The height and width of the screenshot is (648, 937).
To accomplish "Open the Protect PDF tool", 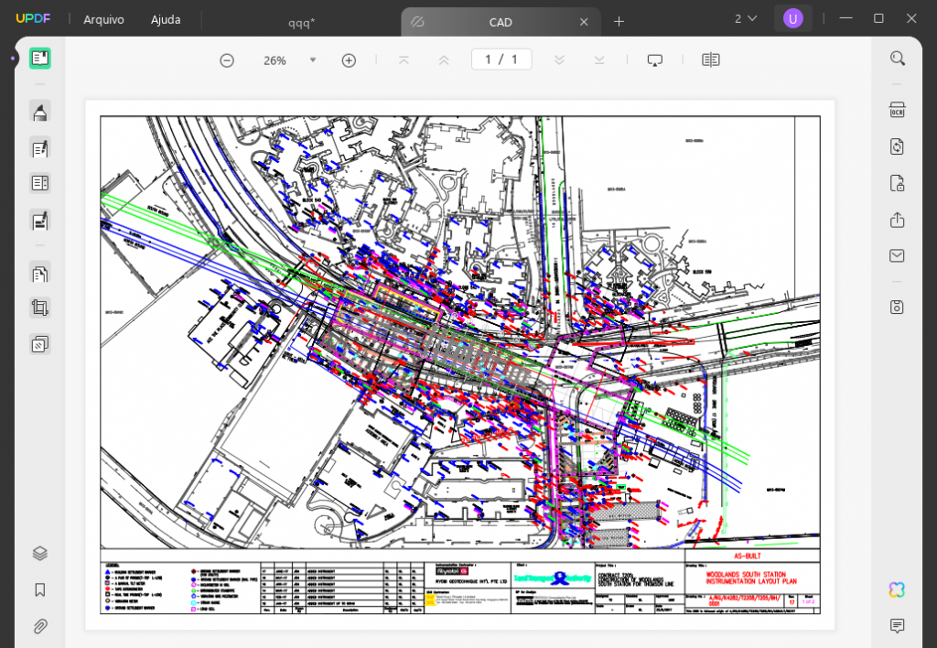I will [897, 183].
